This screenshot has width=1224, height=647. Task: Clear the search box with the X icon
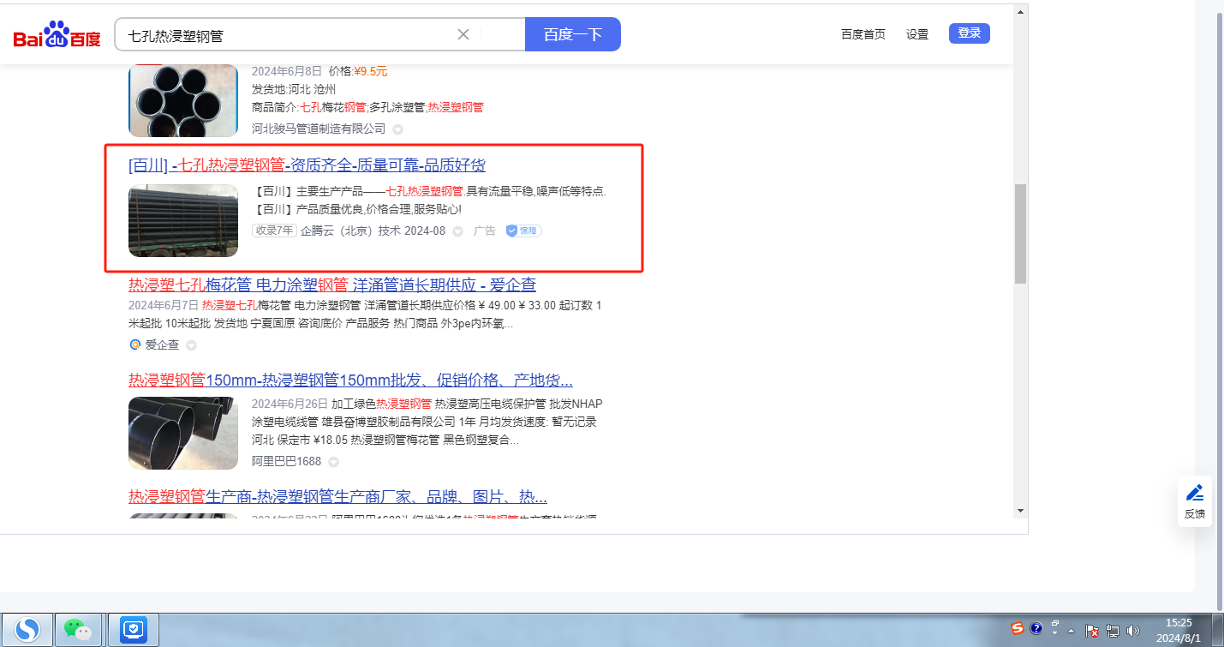(463, 34)
